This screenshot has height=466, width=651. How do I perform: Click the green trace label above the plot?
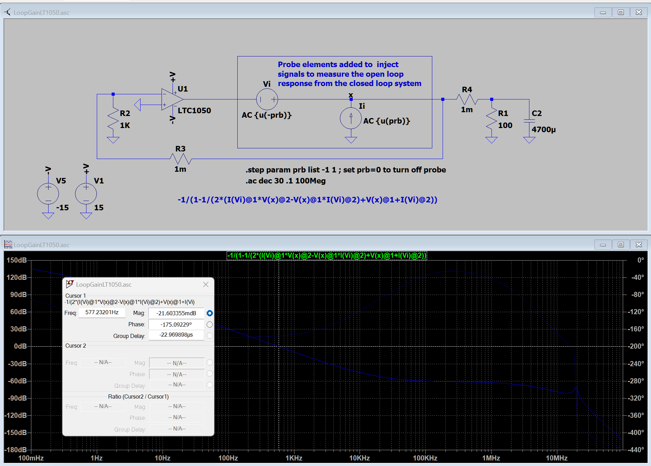[x=327, y=255]
